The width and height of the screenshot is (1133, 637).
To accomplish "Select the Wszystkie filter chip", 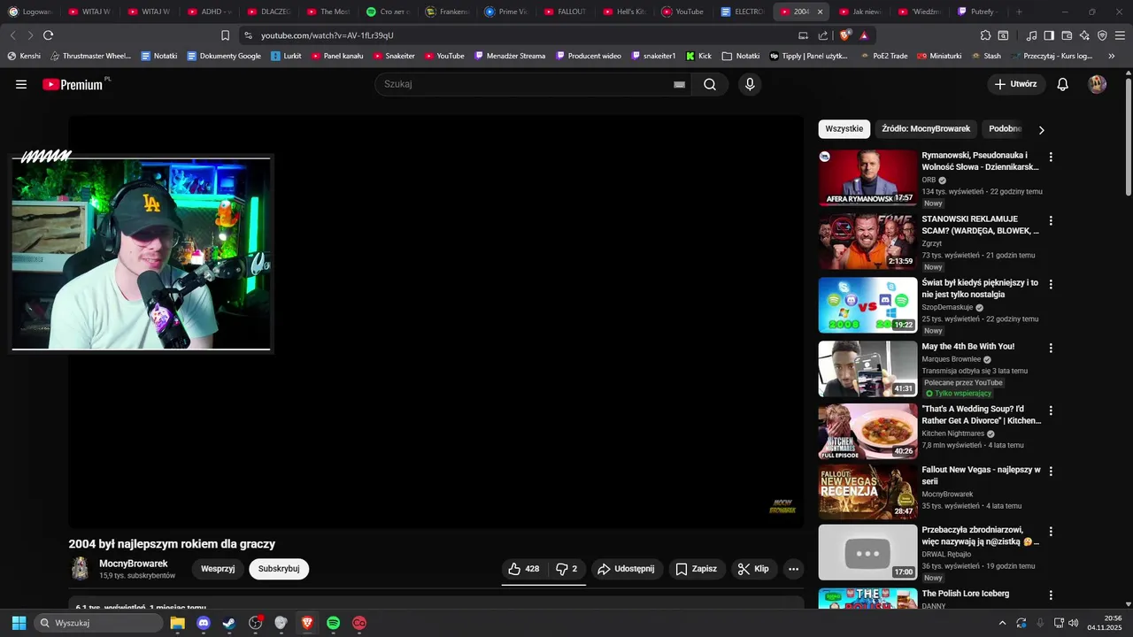I will (x=844, y=129).
